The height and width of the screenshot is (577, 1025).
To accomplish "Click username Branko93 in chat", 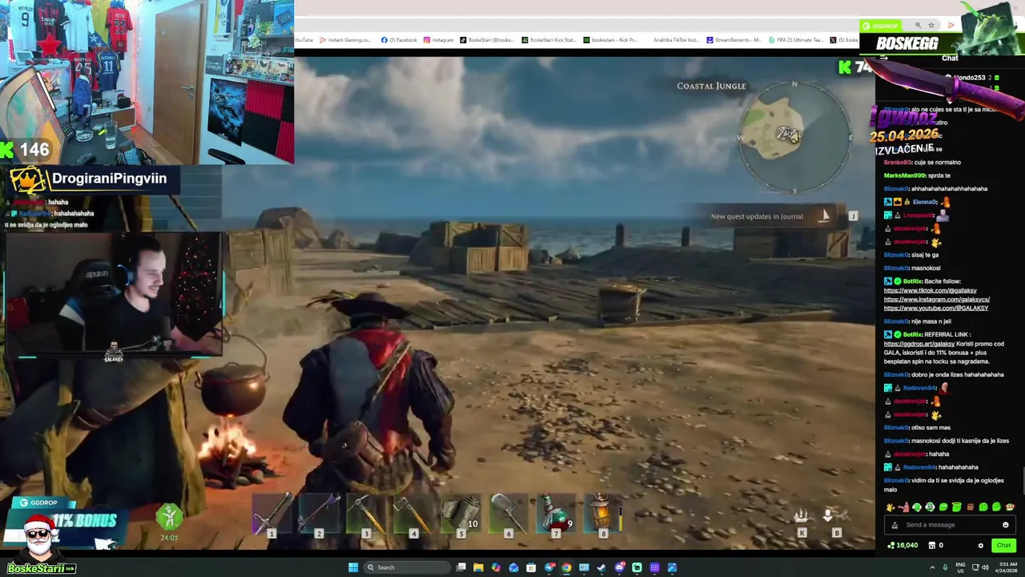I will [x=897, y=162].
